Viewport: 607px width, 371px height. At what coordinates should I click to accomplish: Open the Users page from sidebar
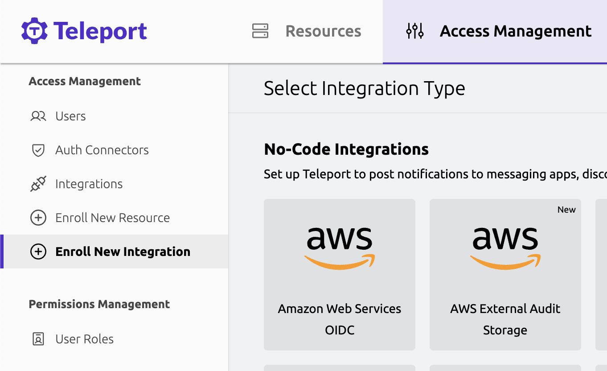coord(70,116)
